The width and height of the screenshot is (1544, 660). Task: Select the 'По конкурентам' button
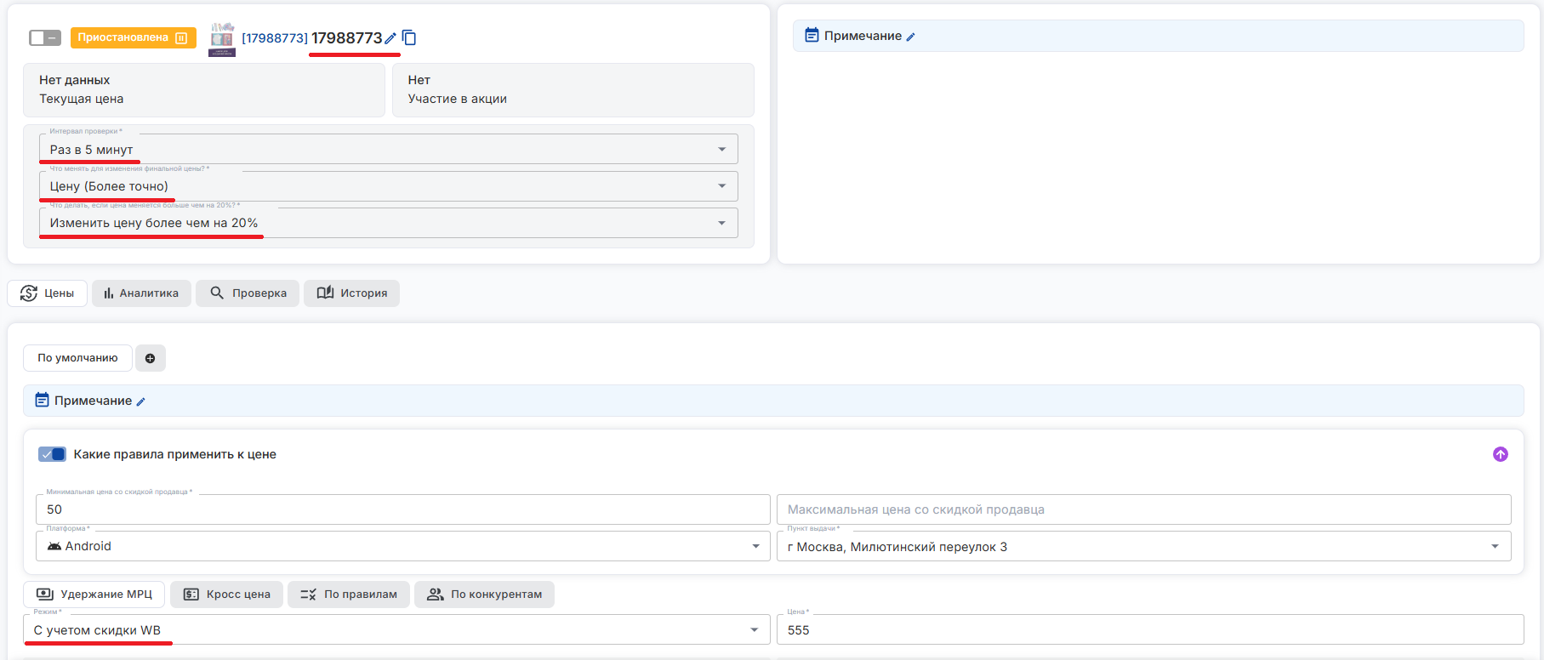click(x=484, y=595)
